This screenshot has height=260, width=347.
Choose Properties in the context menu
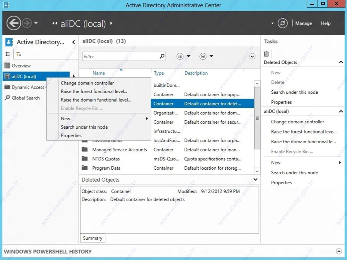click(71, 135)
